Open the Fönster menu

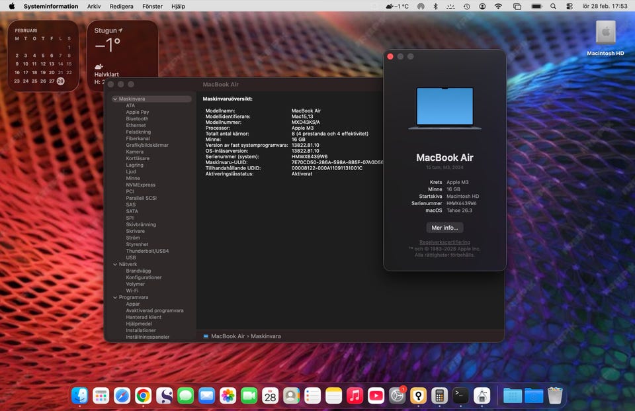152,6
